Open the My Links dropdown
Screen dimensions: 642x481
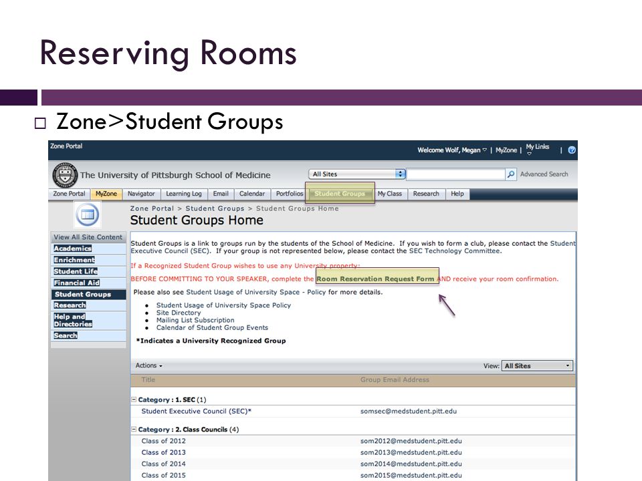537,149
